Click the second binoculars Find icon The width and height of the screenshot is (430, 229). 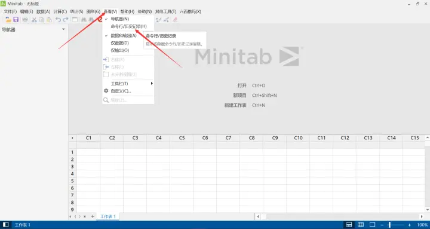91,20
